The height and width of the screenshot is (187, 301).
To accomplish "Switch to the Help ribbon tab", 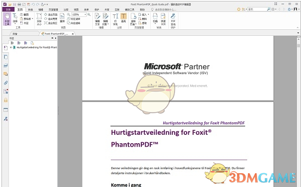I will pyautogui.click(x=142, y=9).
